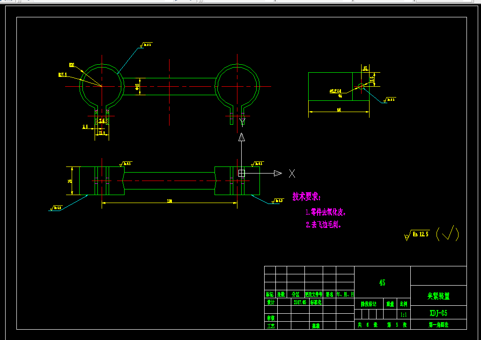
Task: Select the '第 5 张' sheet number text
Action: point(397,325)
